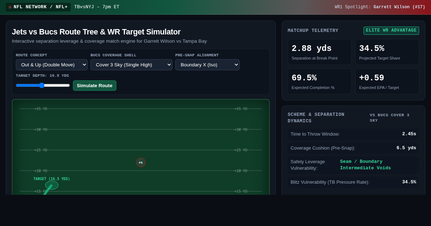Viewport: 431px width, 226px height.
Task: Click the left +35 YD marker
Action: point(41,109)
